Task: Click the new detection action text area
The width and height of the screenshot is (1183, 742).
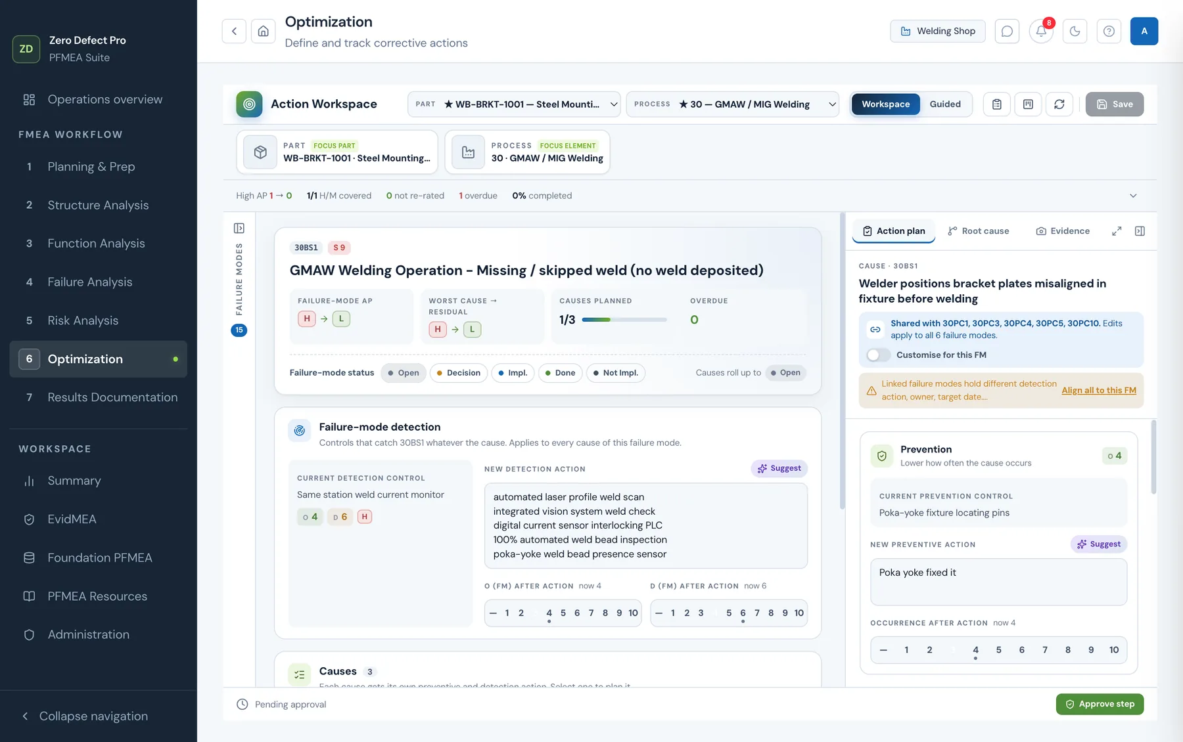Action: (645, 525)
